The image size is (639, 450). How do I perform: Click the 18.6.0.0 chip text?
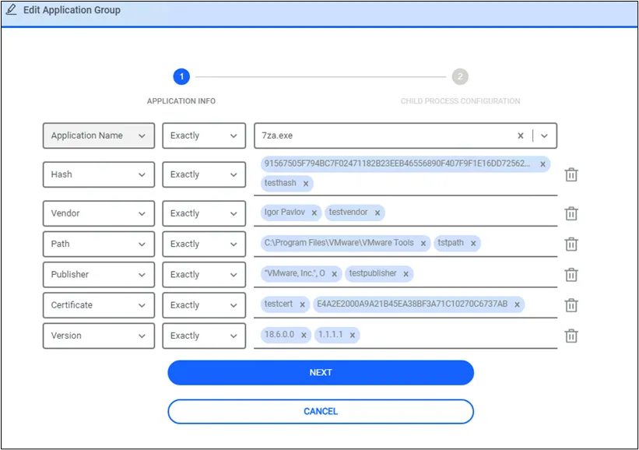pos(279,334)
